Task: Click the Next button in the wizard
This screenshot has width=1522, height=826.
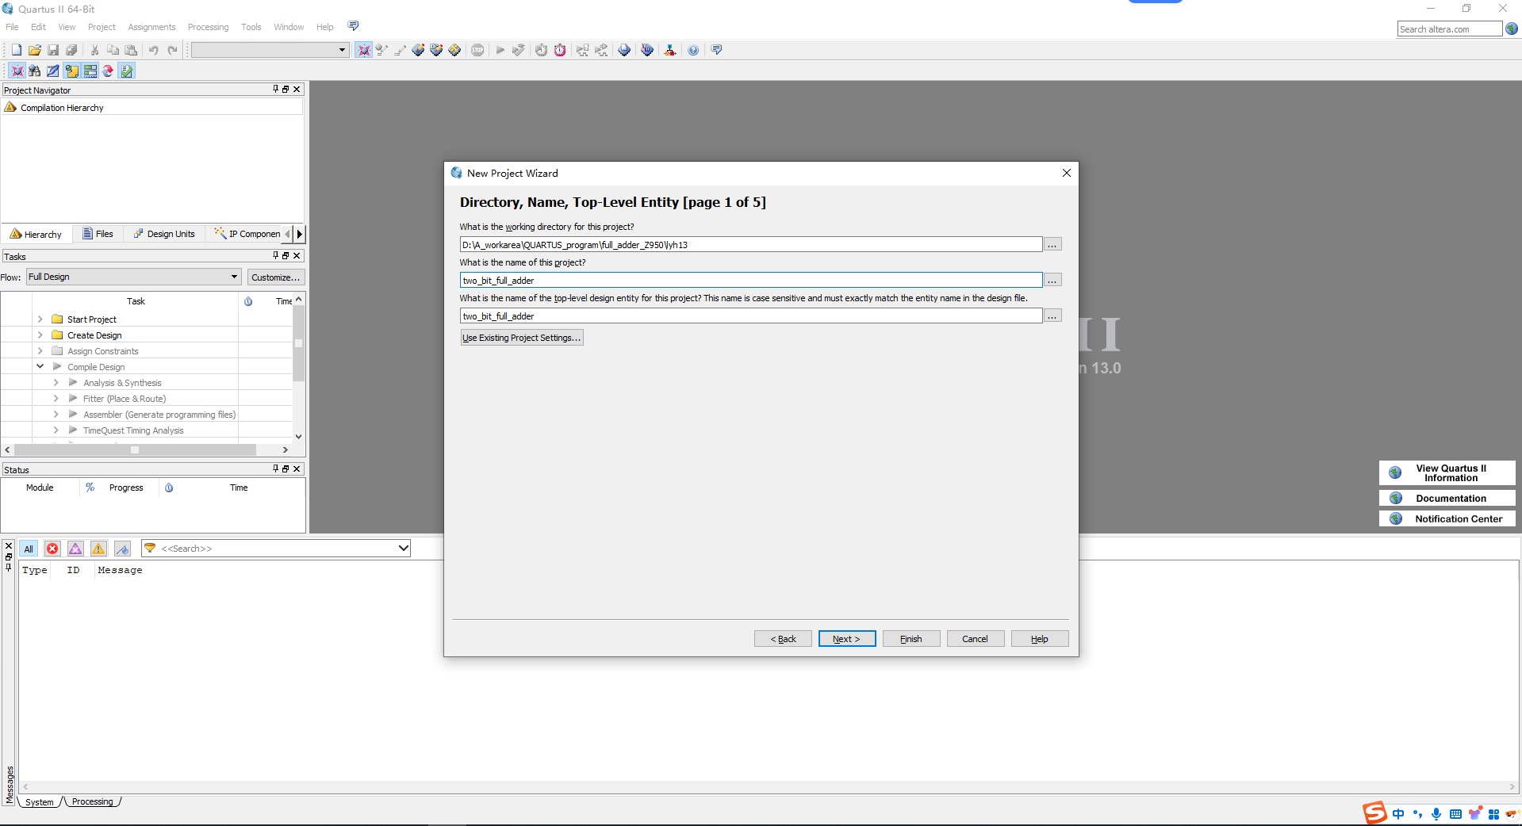Action: 846,639
